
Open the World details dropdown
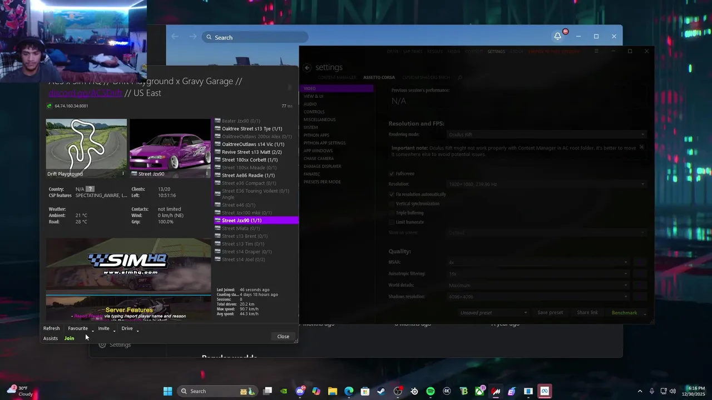click(538, 286)
